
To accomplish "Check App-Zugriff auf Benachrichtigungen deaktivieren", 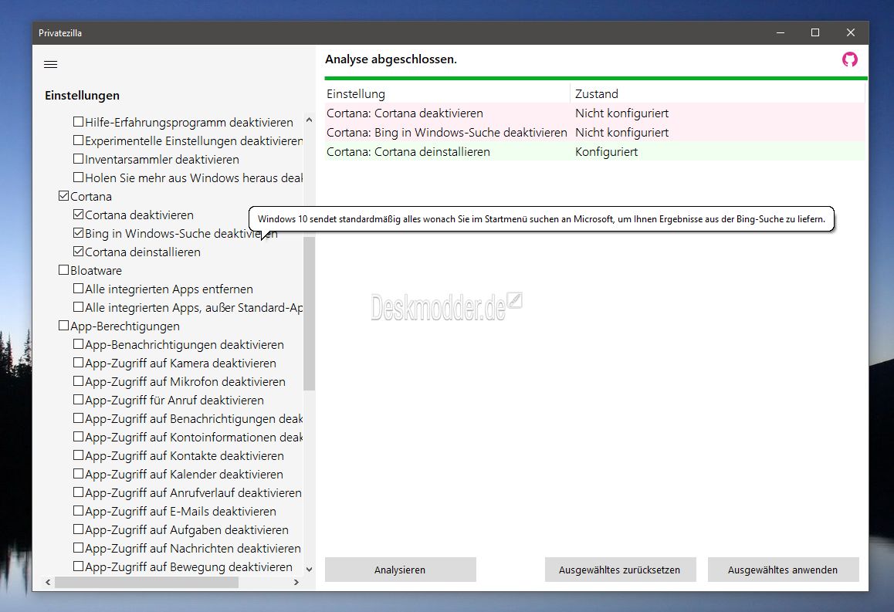I will (x=79, y=418).
